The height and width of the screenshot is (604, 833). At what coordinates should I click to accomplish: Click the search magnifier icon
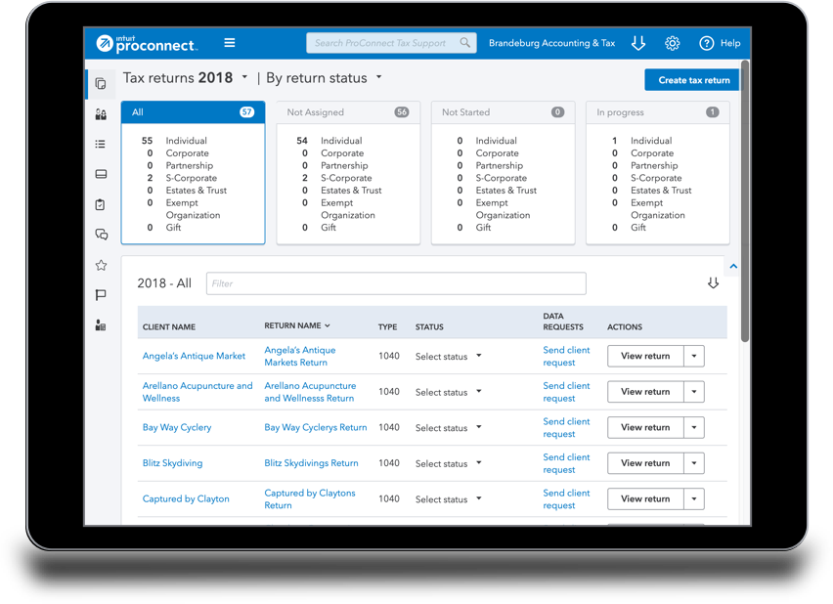click(464, 42)
